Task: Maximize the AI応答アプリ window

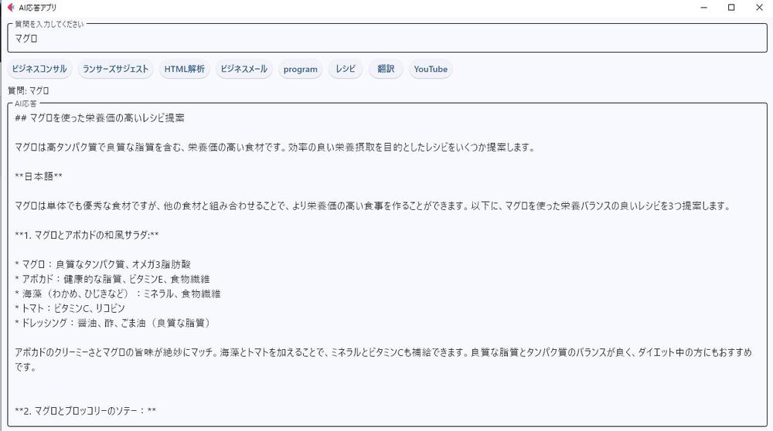Action: (731, 8)
